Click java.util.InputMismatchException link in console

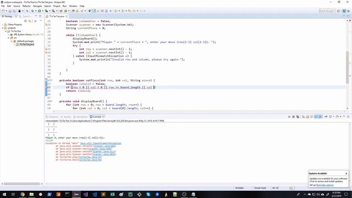(x=101, y=143)
